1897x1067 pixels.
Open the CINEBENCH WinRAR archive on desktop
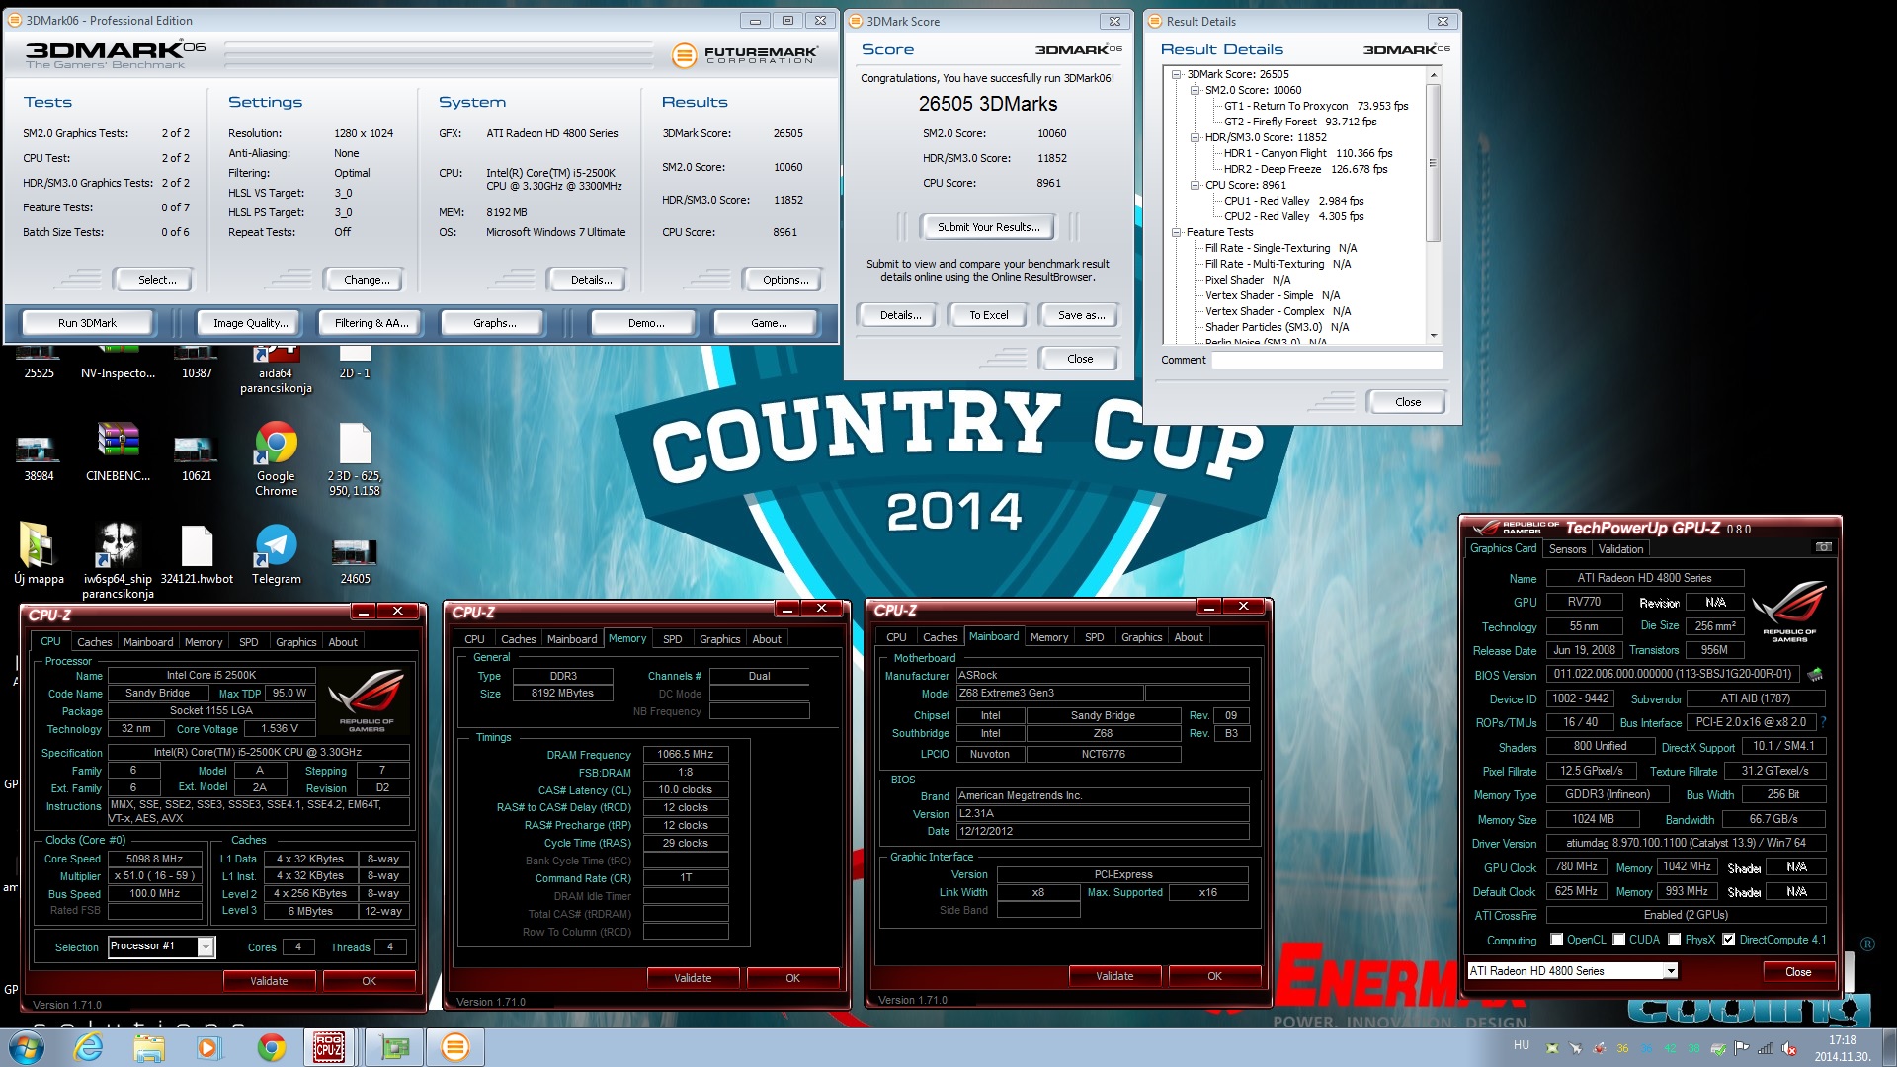pyautogui.click(x=118, y=441)
